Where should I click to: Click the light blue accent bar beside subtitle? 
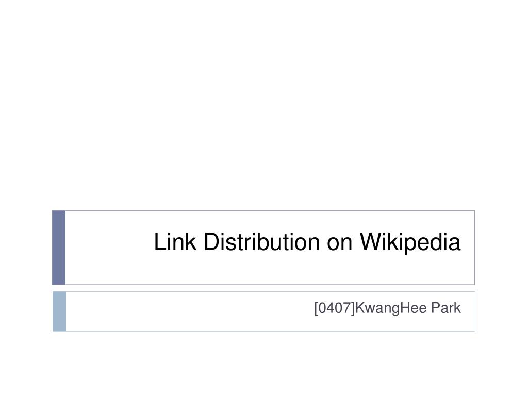[x=59, y=311]
